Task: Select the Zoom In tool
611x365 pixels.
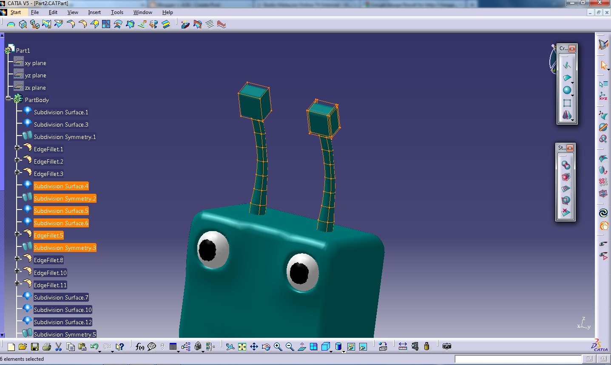Action: point(278,346)
